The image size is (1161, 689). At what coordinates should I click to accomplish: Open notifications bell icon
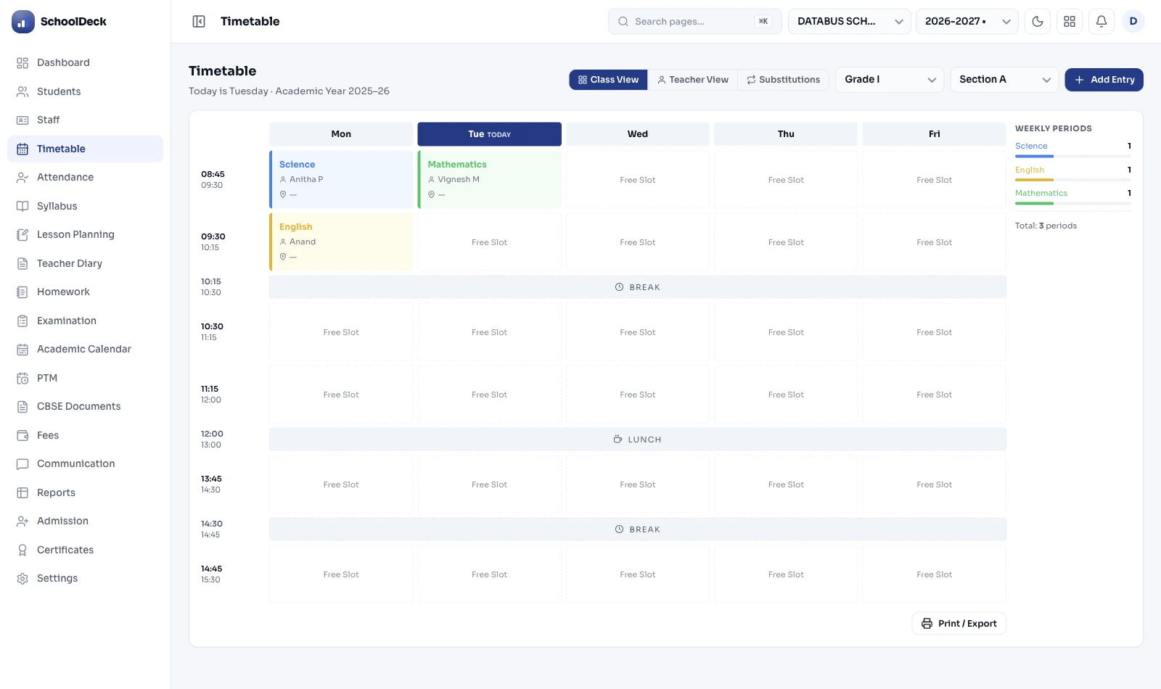(x=1101, y=22)
